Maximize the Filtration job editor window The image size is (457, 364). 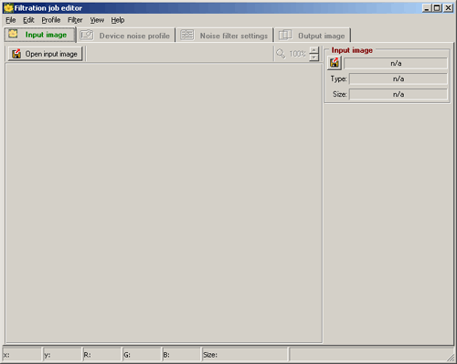(437, 8)
